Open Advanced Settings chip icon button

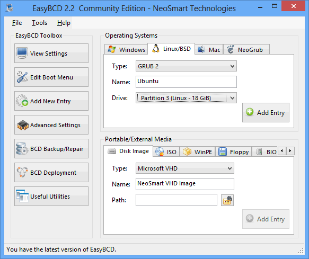[51, 125]
